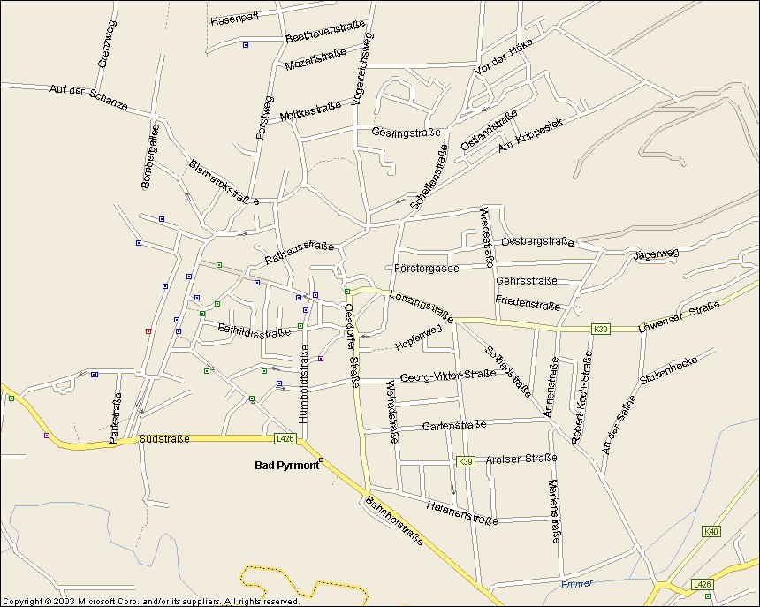
Task: Click the Emmer river label
Action: tap(577, 584)
